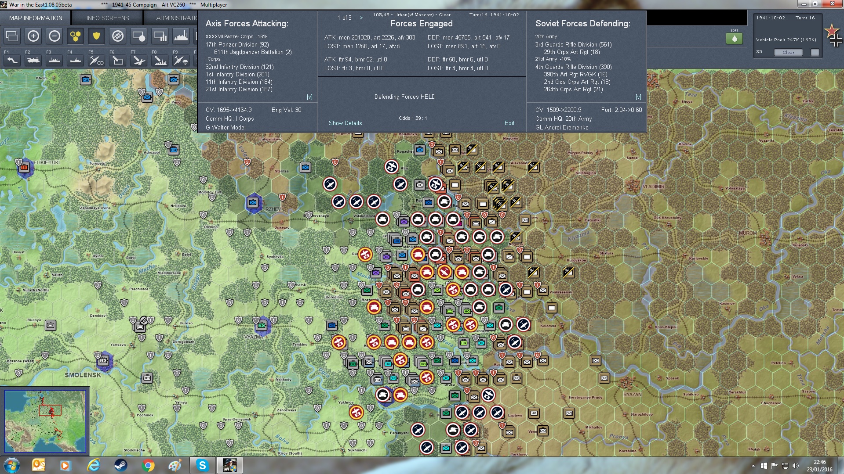Click the rectangle-with-bar-chart toolbar icon
Viewport: 844px width, 474px height.
[160, 36]
